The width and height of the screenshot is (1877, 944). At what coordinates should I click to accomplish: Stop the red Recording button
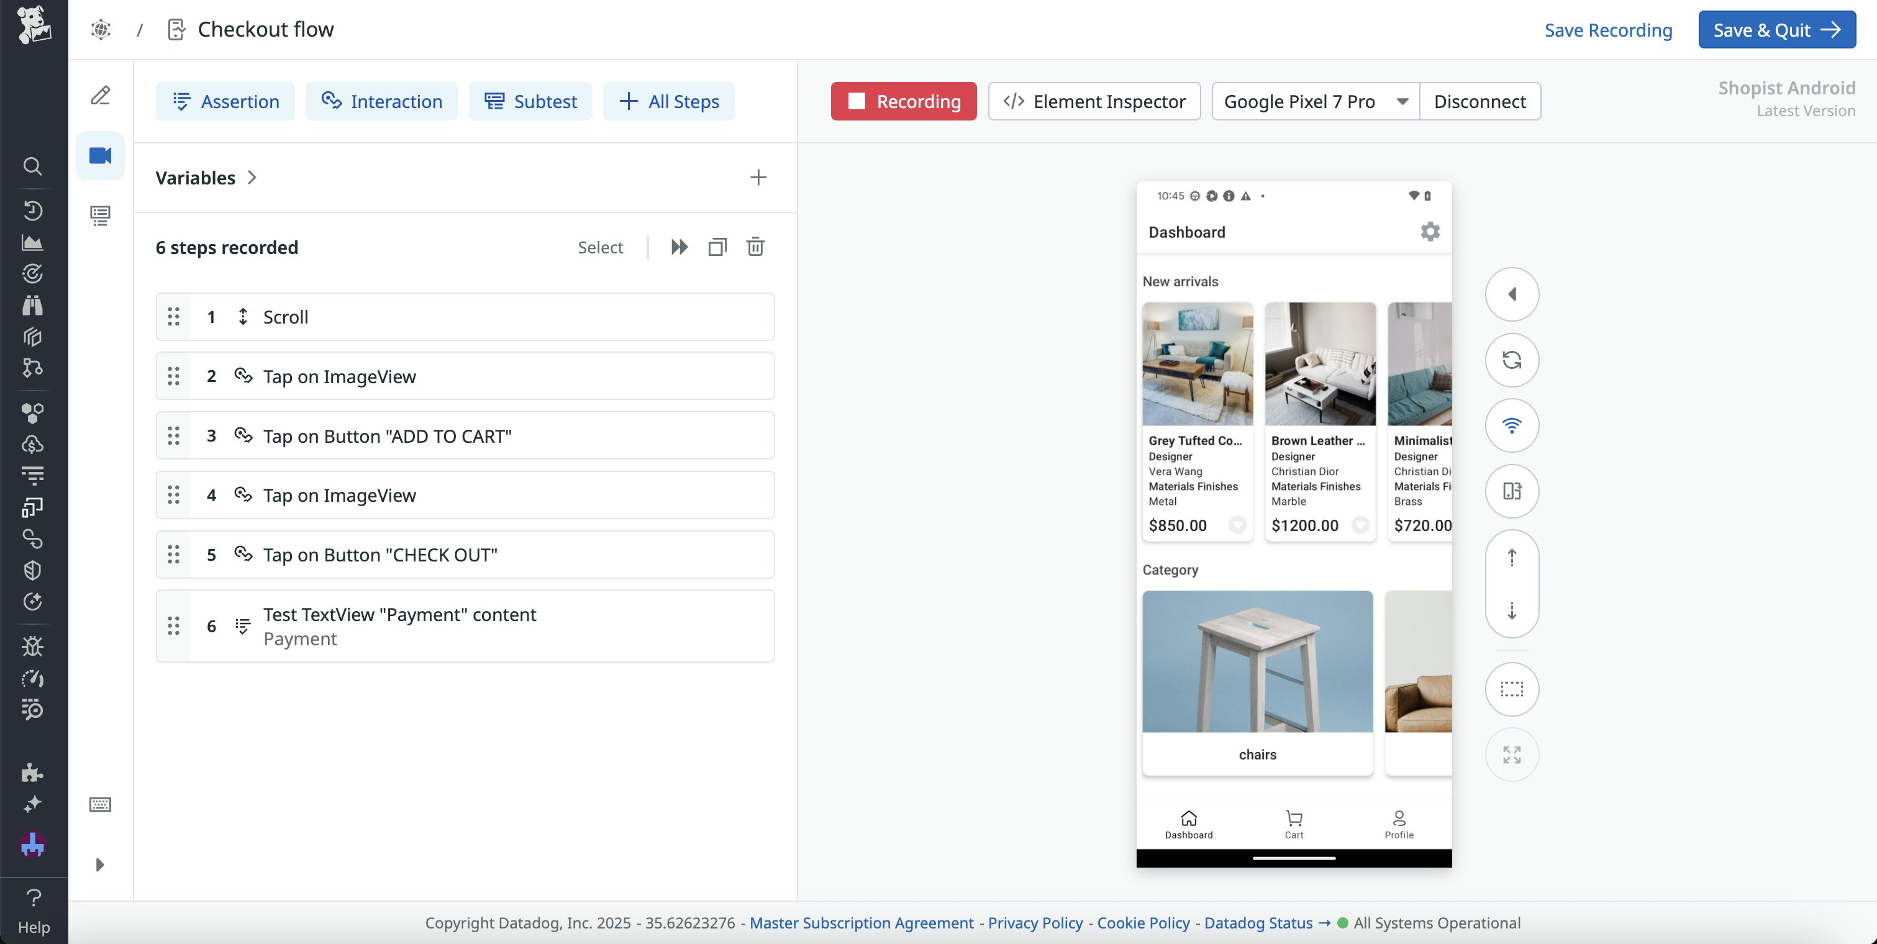point(903,101)
